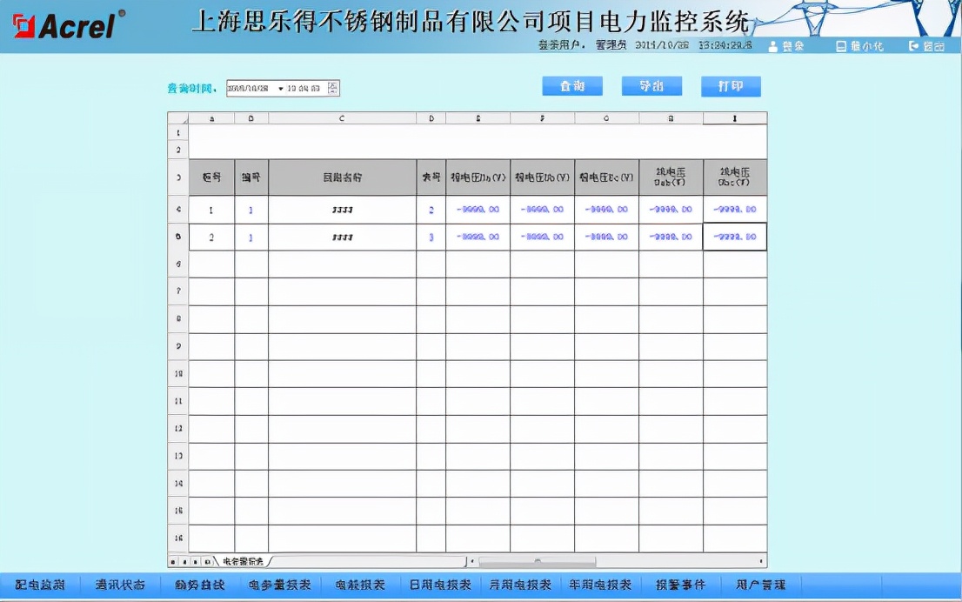The image size is (962, 602).
Task: Click the 打印 (Print) button
Action: pos(731,86)
